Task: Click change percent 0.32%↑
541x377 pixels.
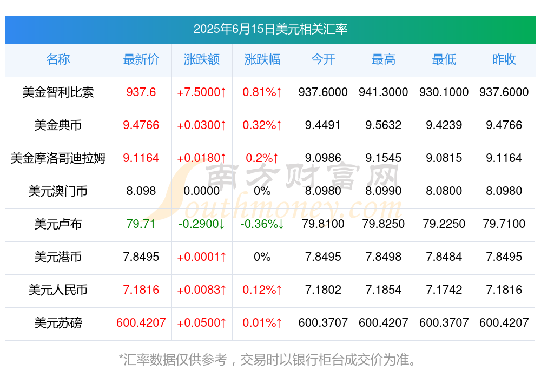Action: [262, 125]
